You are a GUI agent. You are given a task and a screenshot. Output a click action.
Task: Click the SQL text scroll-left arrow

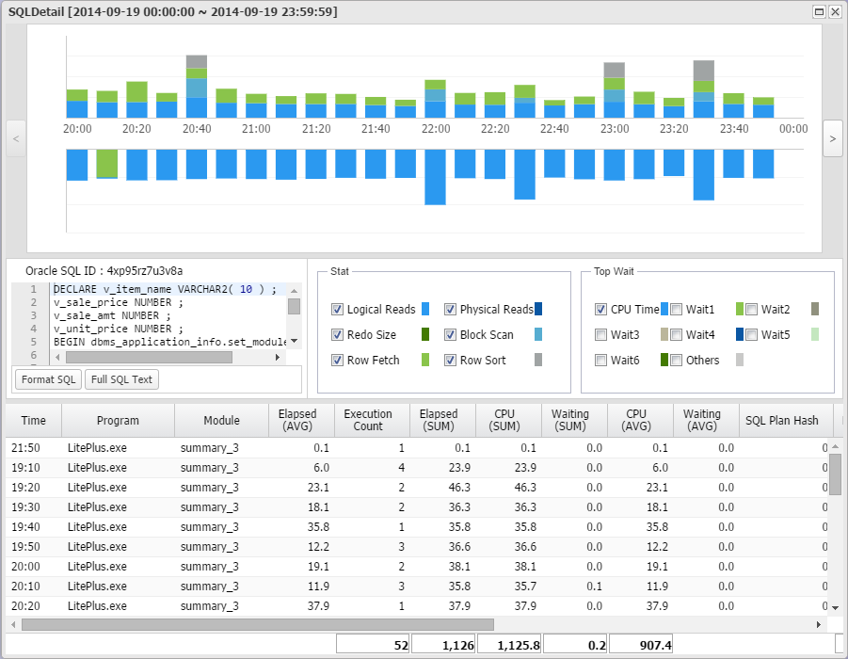click(57, 357)
